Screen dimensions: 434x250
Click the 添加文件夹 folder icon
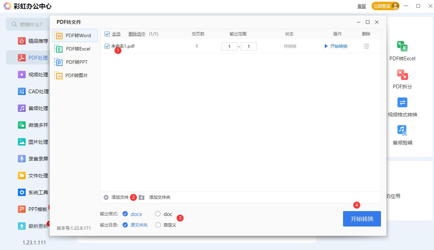[x=141, y=197]
